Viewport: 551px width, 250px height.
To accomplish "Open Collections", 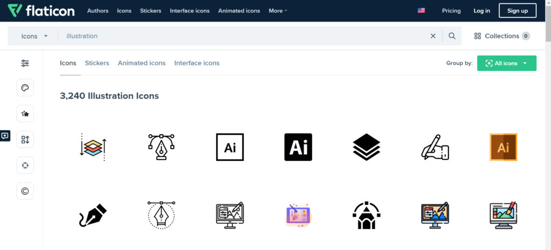I will coord(502,36).
